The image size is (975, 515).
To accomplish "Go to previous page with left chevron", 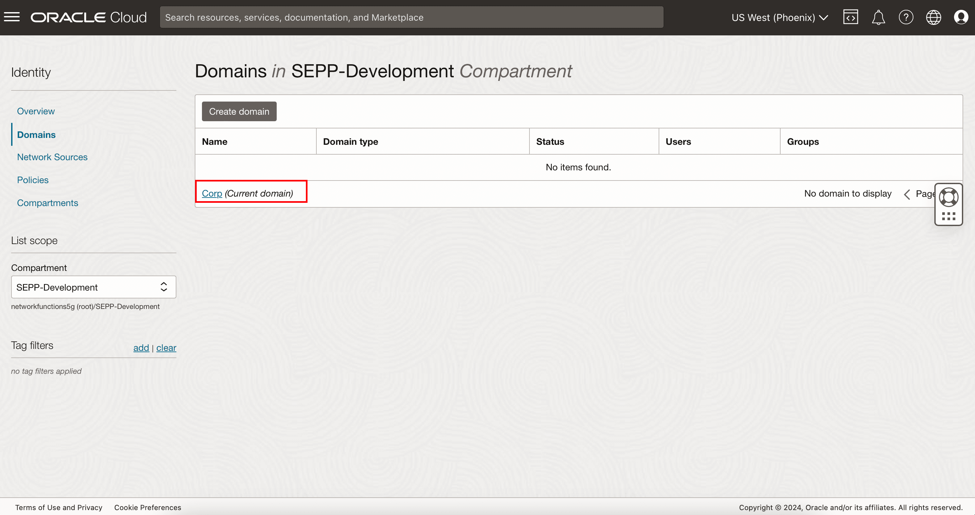I will [x=906, y=194].
